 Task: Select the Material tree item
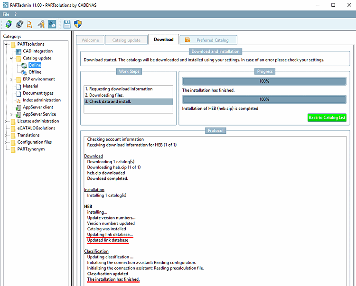click(30, 86)
